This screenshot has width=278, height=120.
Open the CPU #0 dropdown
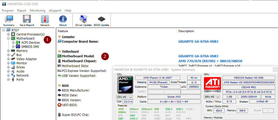tap(124, 97)
